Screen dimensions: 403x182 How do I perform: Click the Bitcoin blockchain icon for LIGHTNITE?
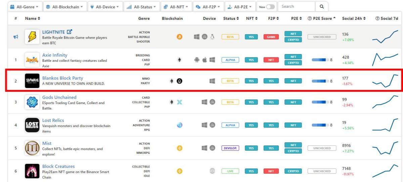179,37
